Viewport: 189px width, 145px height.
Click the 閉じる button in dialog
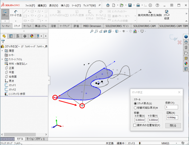click(173, 125)
